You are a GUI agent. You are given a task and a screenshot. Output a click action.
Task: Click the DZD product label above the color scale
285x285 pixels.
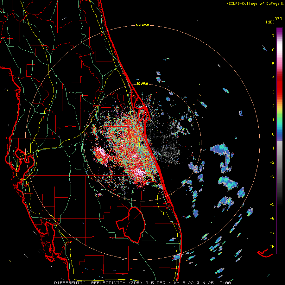[x=278, y=19]
